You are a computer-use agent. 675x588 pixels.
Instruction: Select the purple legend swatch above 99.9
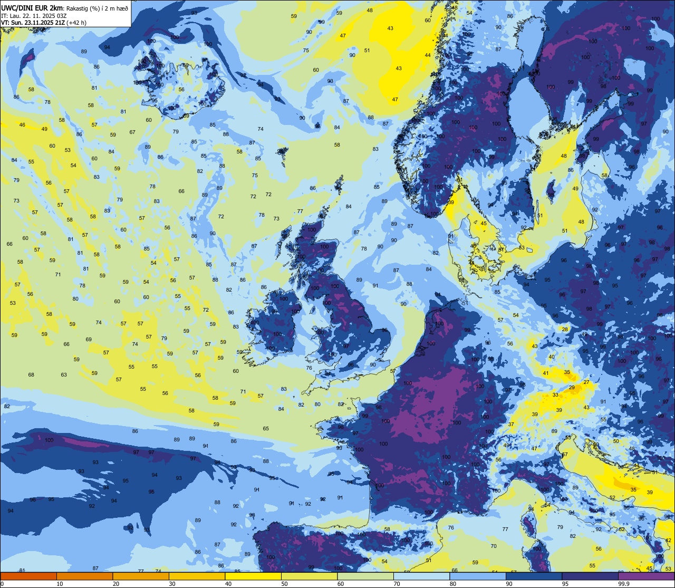(646, 576)
